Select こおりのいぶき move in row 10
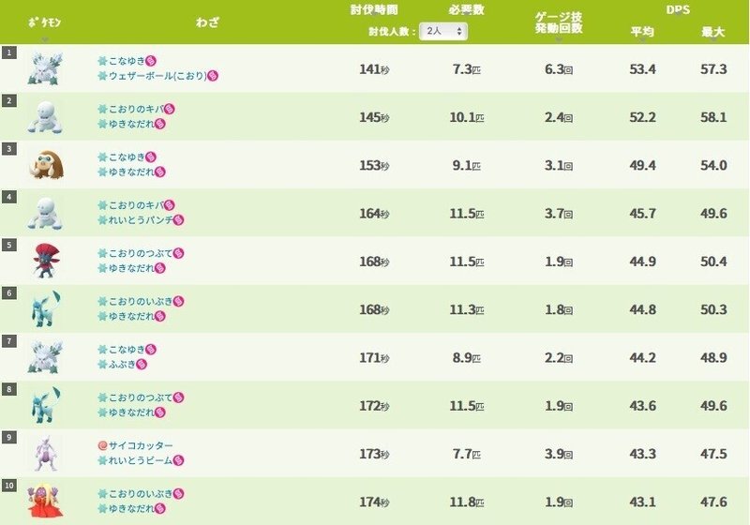Image resolution: width=750 pixels, height=525 pixels. 141,494
